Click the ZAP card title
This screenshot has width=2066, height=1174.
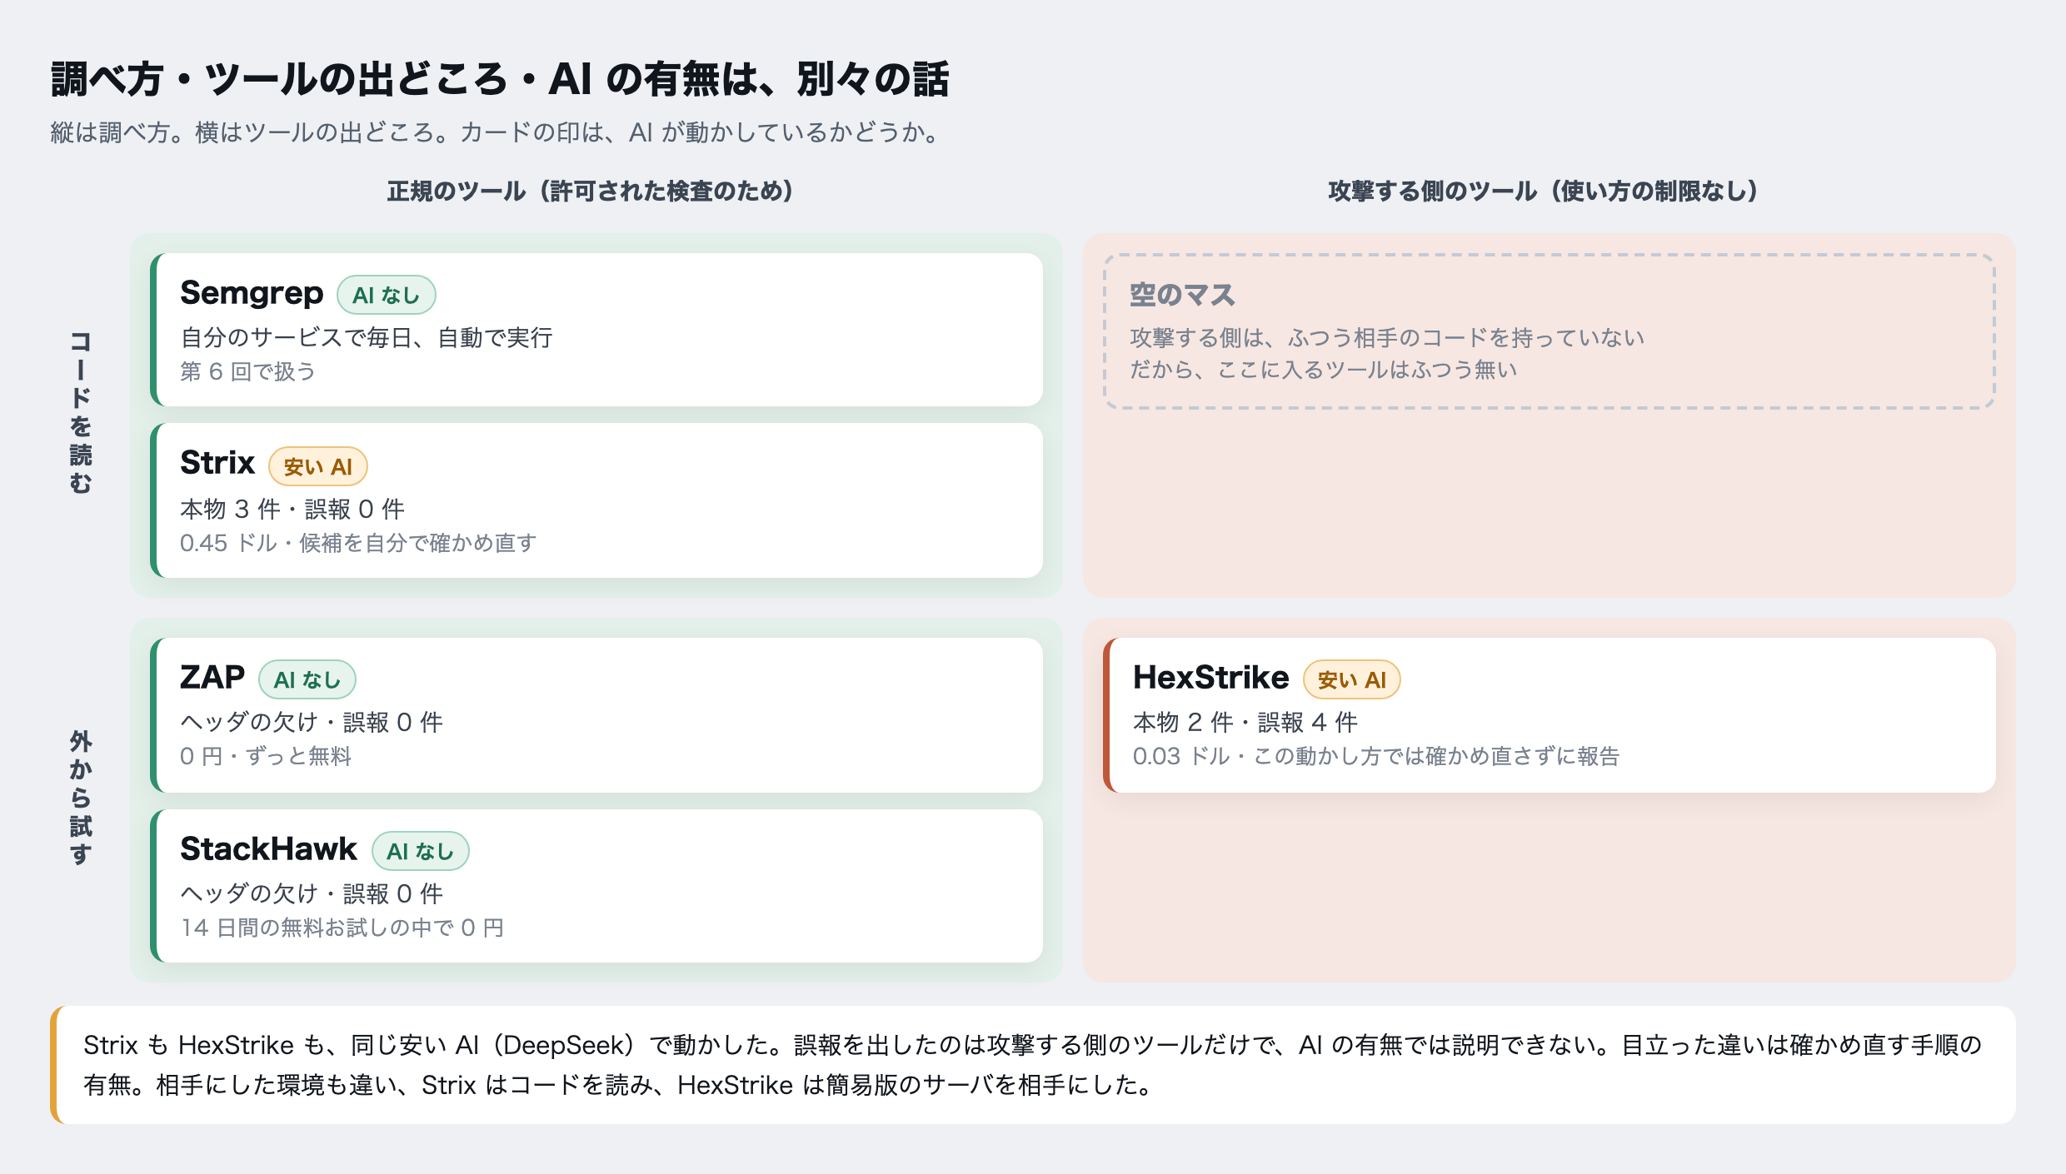click(x=212, y=677)
